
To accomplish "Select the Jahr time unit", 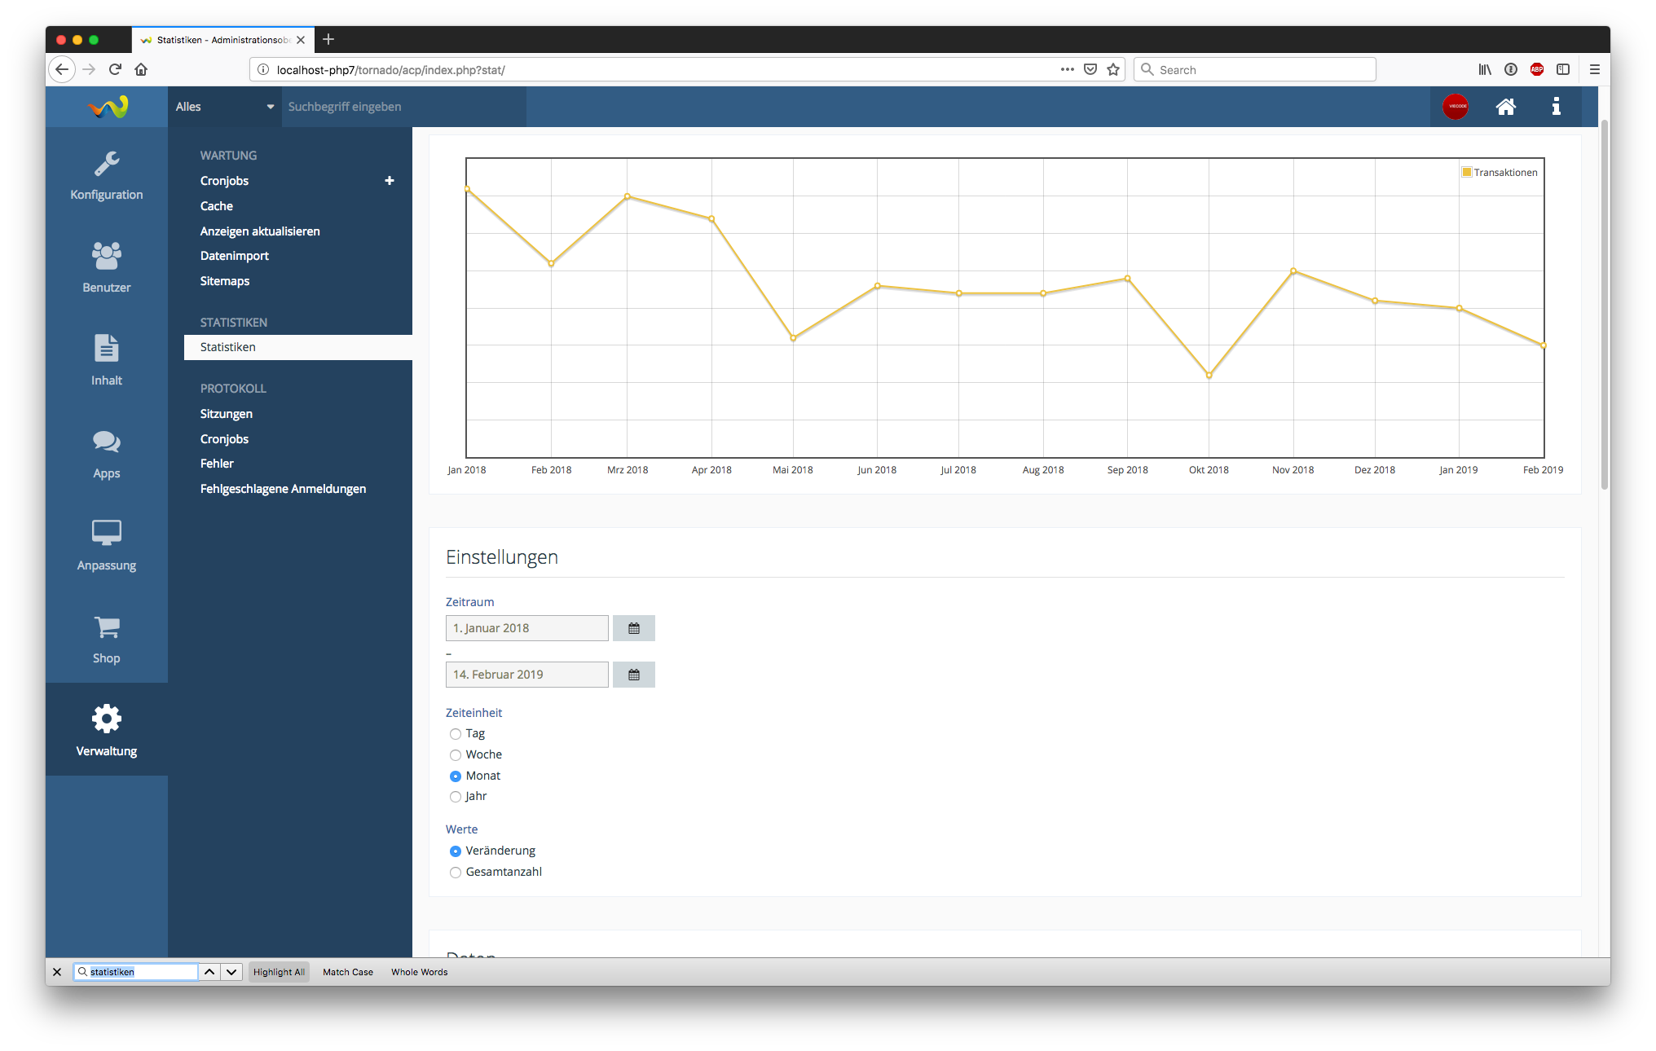I will pyautogui.click(x=456, y=797).
